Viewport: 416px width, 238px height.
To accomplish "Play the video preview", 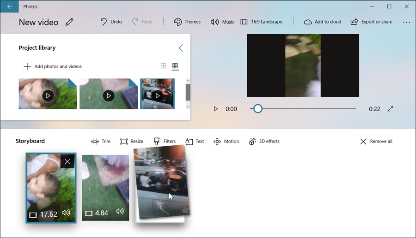I will [x=216, y=109].
